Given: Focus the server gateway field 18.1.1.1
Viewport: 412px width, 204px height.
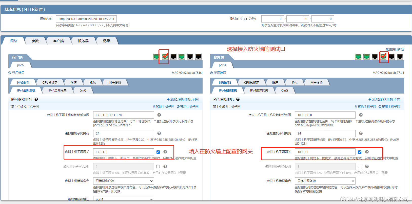Looking at the screenshot, I should pyautogui.click(x=325, y=152).
